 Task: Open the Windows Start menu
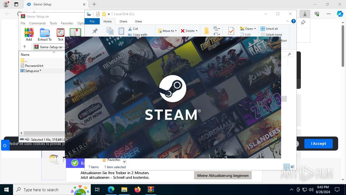tap(6, 190)
